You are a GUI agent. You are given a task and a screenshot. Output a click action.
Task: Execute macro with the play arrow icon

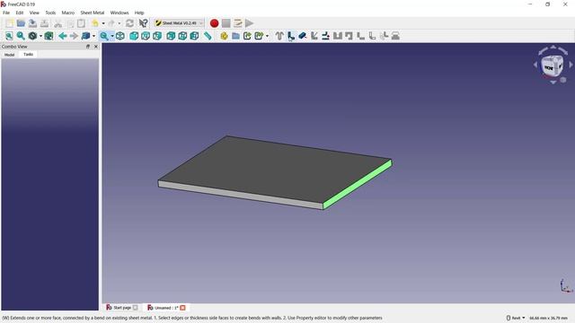pos(250,23)
